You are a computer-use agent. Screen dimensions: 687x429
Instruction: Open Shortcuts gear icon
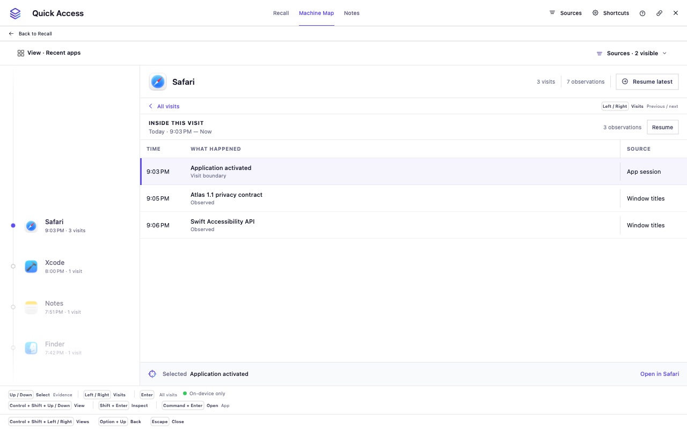[595, 13]
